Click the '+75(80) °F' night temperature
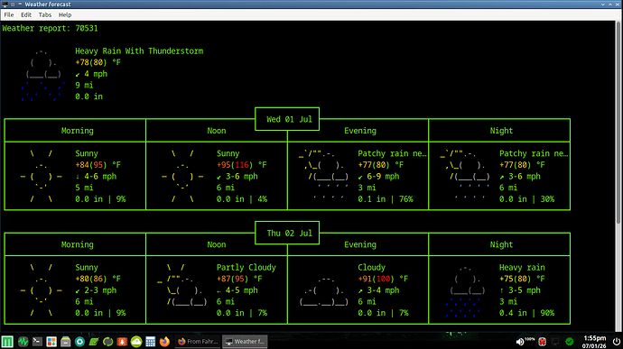Screen dimensions: 623x349 point(522,279)
